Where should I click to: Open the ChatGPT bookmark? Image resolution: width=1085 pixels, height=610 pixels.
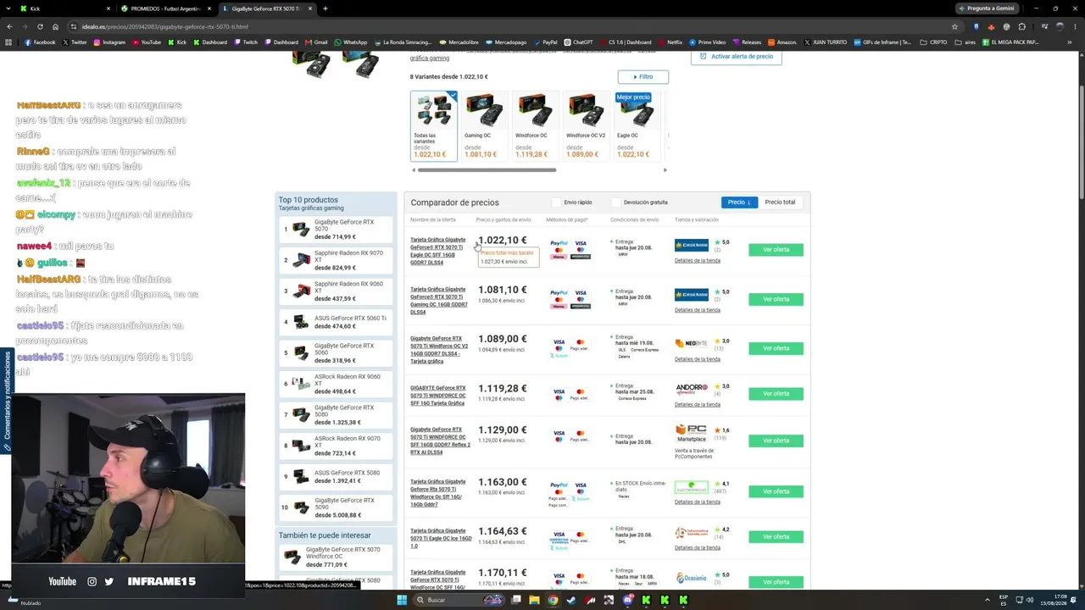[579, 42]
